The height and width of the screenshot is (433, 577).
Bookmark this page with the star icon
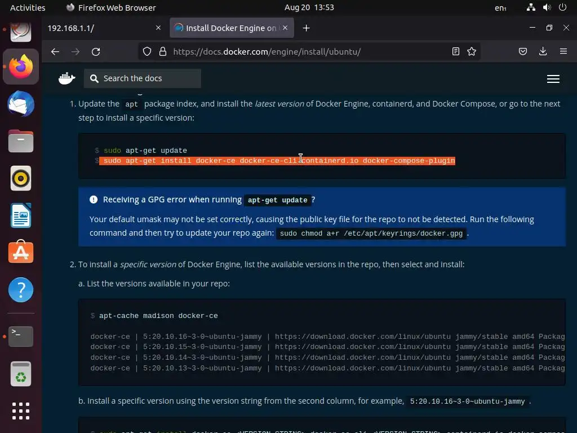tap(472, 51)
